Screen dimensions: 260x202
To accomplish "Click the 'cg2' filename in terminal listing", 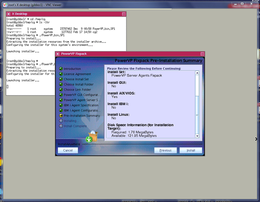I will tap(95, 32).
